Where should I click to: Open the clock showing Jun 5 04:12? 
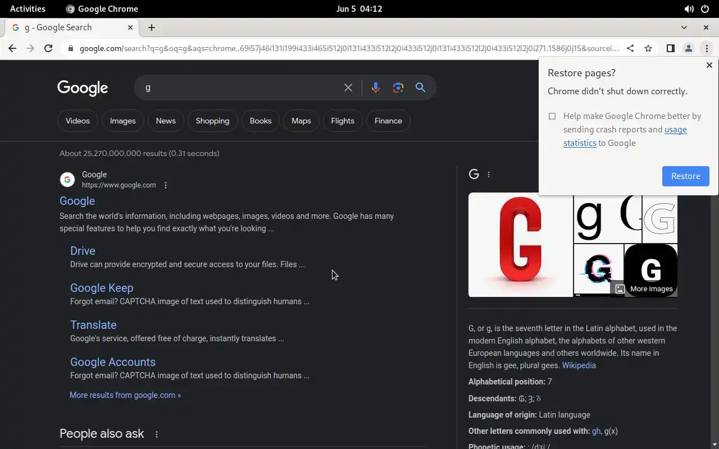[359, 9]
